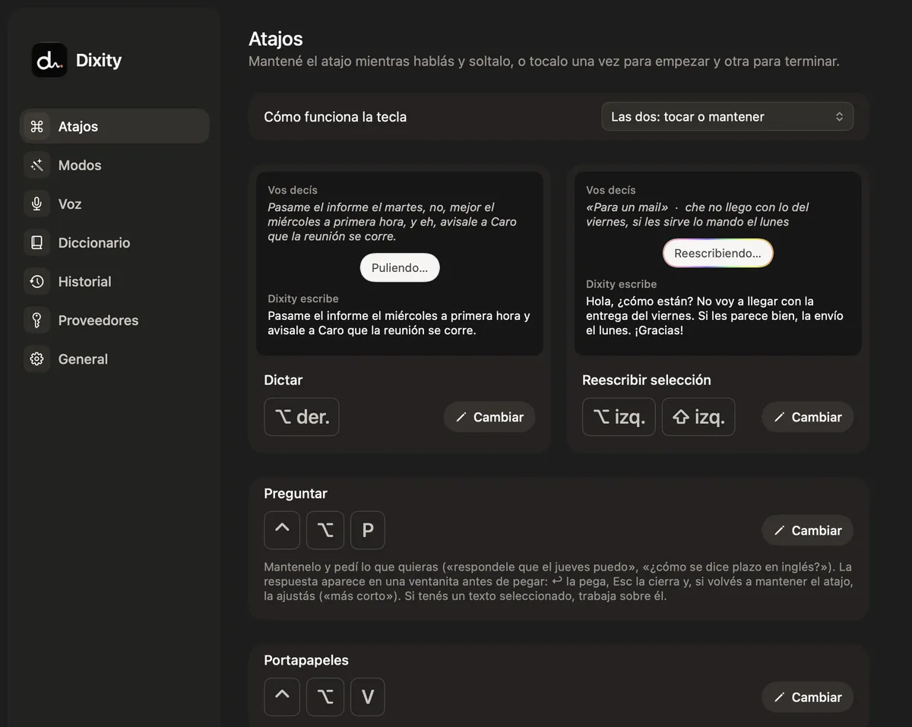Viewport: 912px width, 727px height.
Task: Click the 'Preguntar' section title
Action: pos(296,494)
